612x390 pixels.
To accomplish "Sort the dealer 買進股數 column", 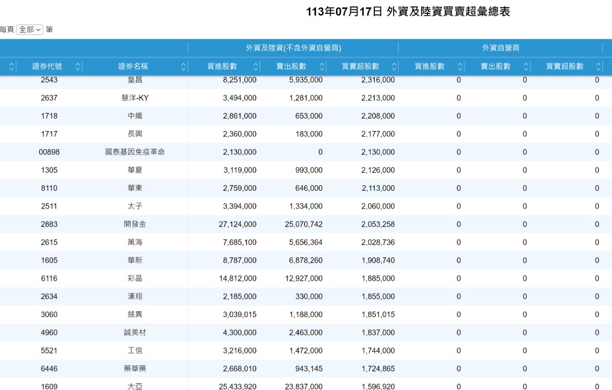I will [x=460, y=66].
